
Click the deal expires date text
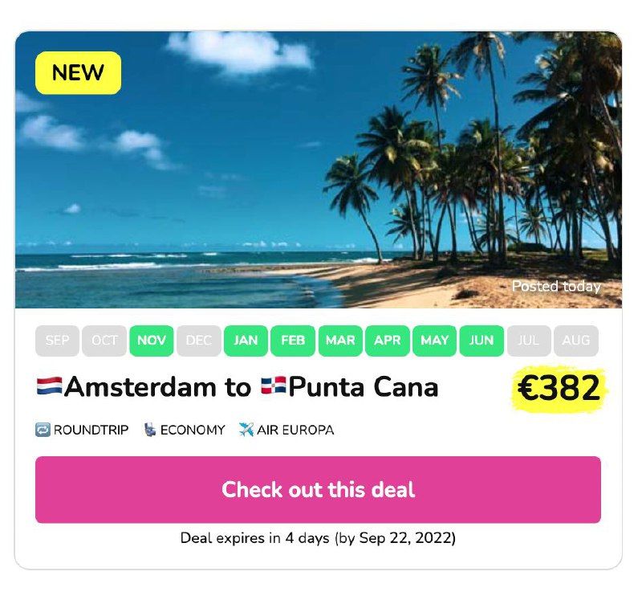pos(318,538)
